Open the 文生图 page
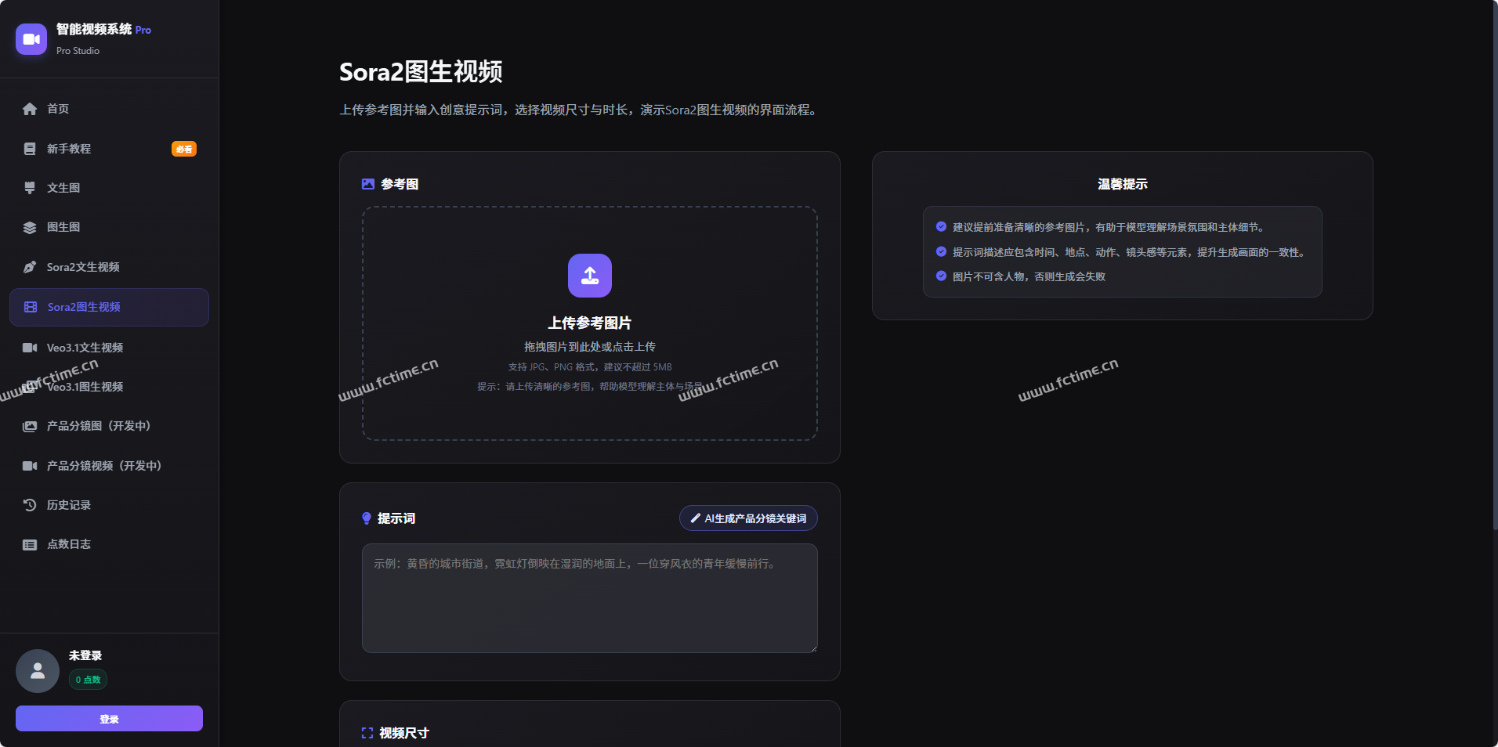The height and width of the screenshot is (747, 1498). [x=63, y=188]
